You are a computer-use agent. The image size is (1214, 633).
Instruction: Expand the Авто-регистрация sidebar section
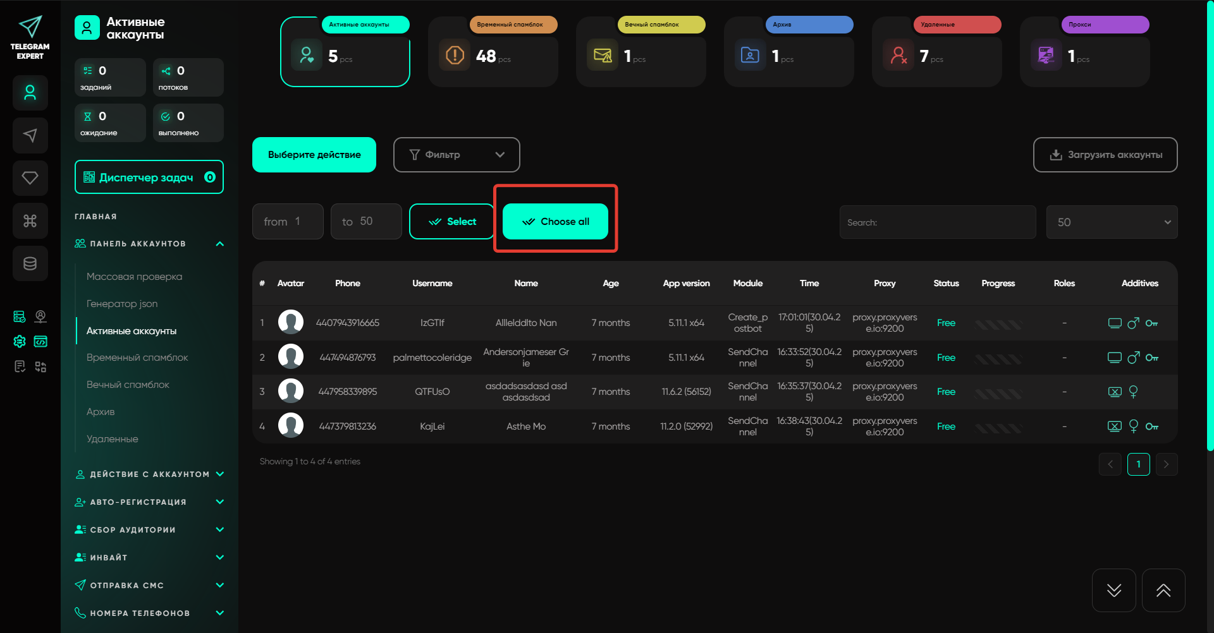click(x=149, y=502)
